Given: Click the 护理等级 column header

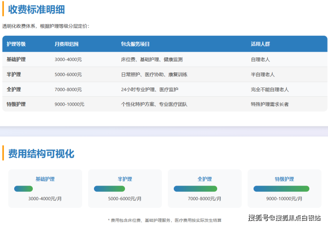Looking at the screenshot, I should [16, 44].
